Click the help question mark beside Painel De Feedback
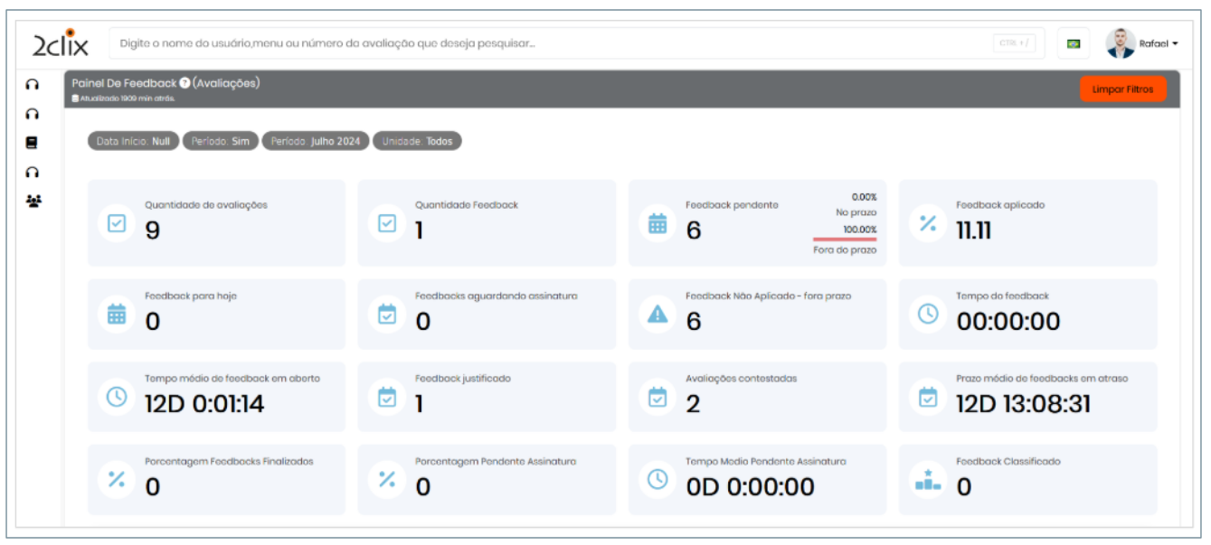Image resolution: width=1211 pixels, height=545 pixels. coord(184,83)
